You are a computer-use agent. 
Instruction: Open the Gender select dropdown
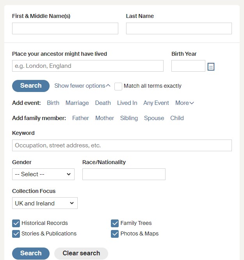coord(43,174)
